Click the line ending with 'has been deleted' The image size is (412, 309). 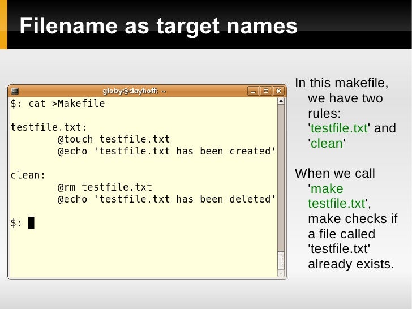pos(166,199)
